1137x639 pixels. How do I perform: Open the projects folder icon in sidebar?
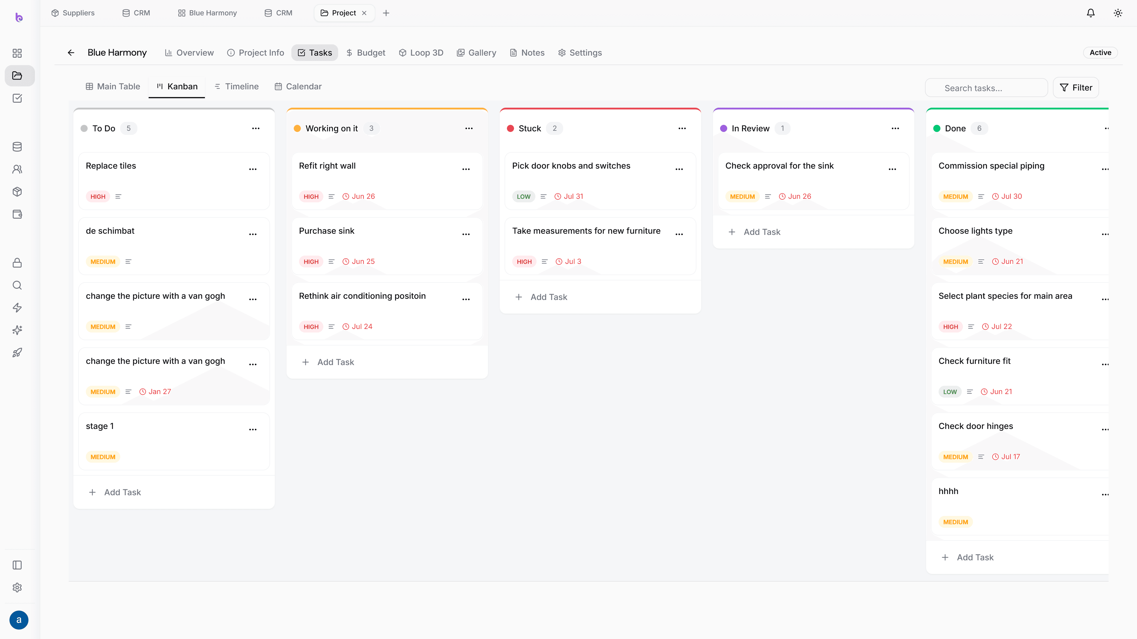click(17, 76)
